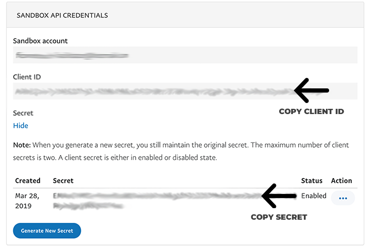368x246 pixels.
Task: Click the COPY CLIENT ID annotation
Action: [x=311, y=111]
